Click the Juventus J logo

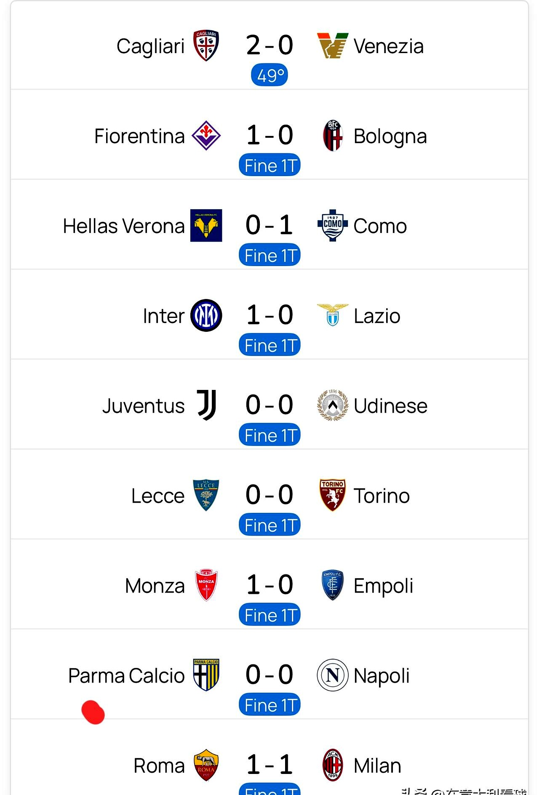(x=207, y=405)
